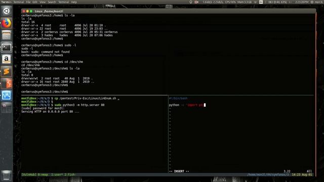Click '[sudo] password for mon3l:' line
This screenshot has width=324, height=182.
click(x=43, y=108)
